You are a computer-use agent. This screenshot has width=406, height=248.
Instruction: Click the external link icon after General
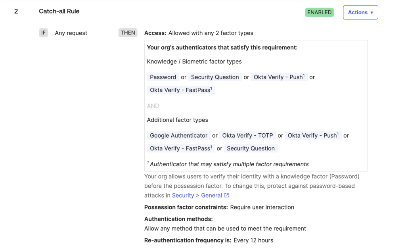pyautogui.click(x=226, y=195)
